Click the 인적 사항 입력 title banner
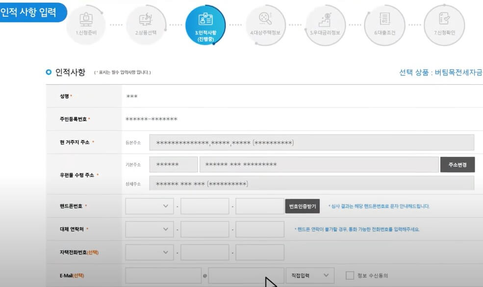 [32, 12]
